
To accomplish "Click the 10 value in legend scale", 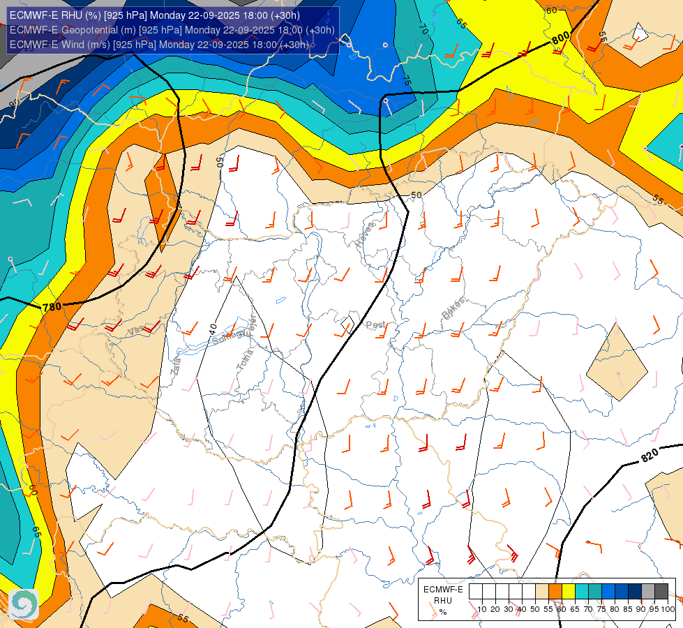I will click(x=482, y=609).
